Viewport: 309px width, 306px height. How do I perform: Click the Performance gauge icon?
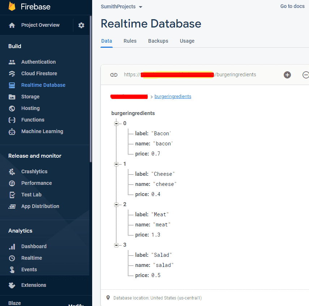(x=12, y=183)
